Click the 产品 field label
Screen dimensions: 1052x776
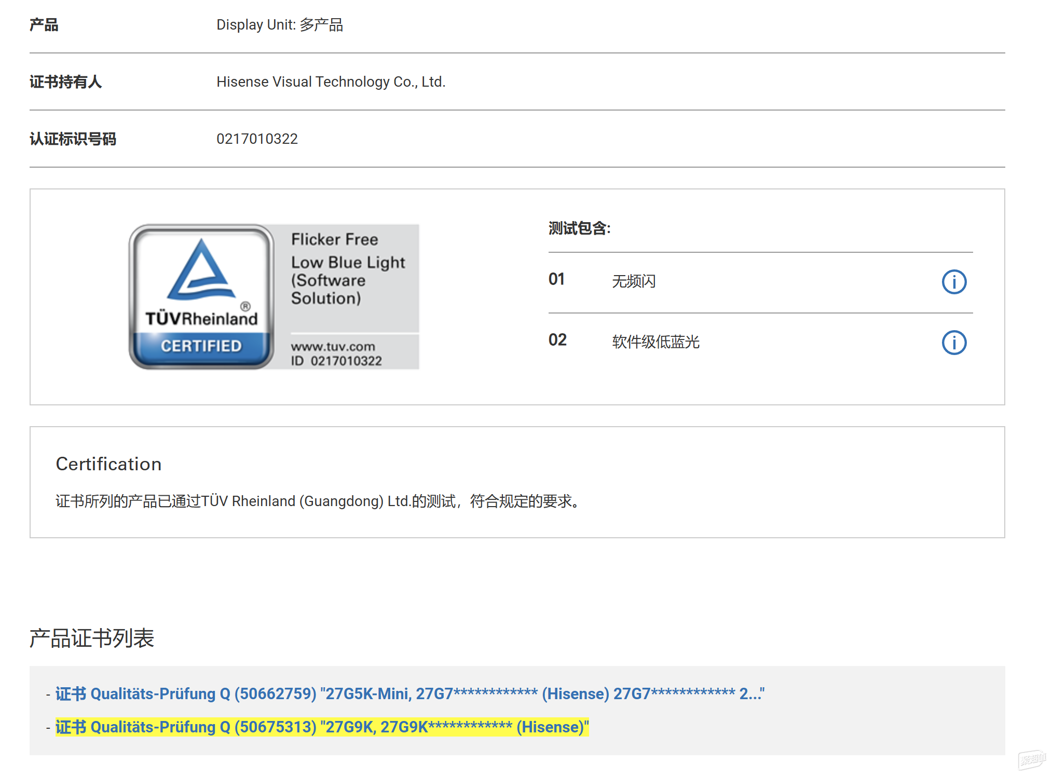point(44,24)
